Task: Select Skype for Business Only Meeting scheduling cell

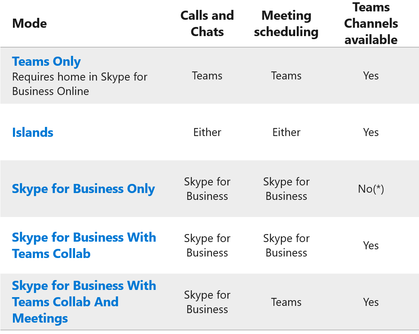Action: (x=286, y=189)
